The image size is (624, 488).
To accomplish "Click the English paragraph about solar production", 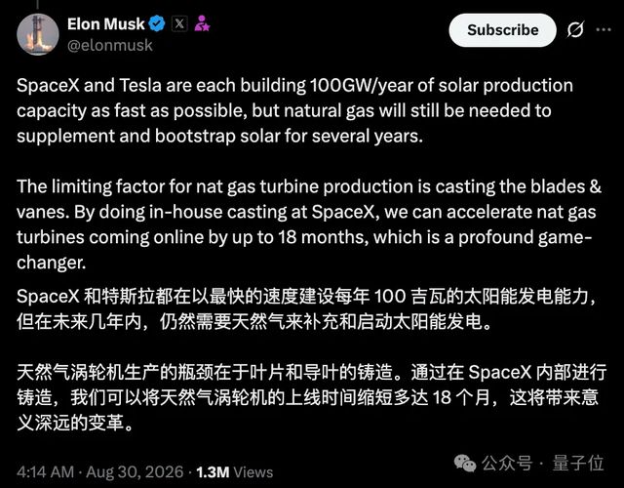I will [294, 110].
